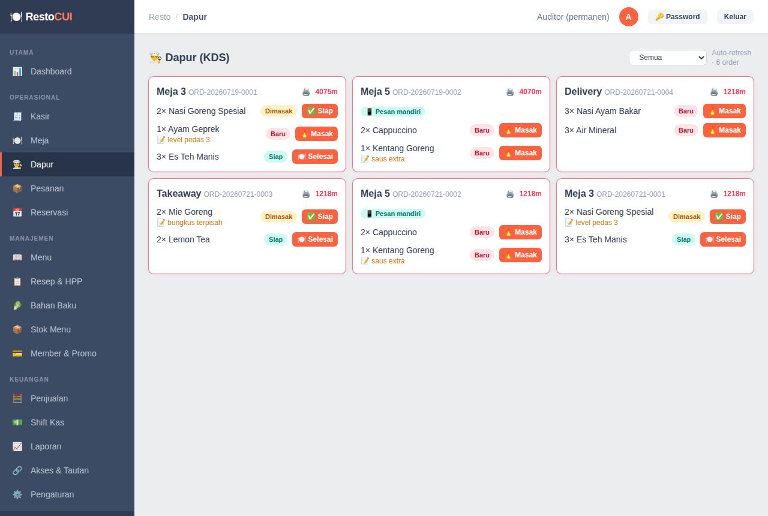The height and width of the screenshot is (516, 768).
Task: Click the Menu book icon in sidebar
Action: coord(17,257)
